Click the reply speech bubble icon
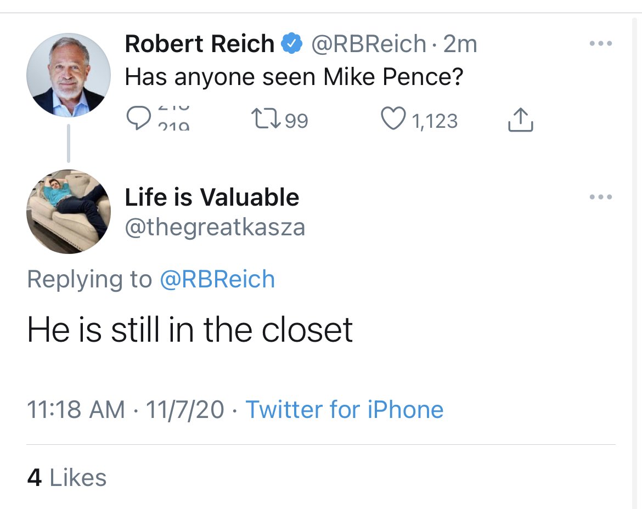This screenshot has width=642, height=509. 136,117
